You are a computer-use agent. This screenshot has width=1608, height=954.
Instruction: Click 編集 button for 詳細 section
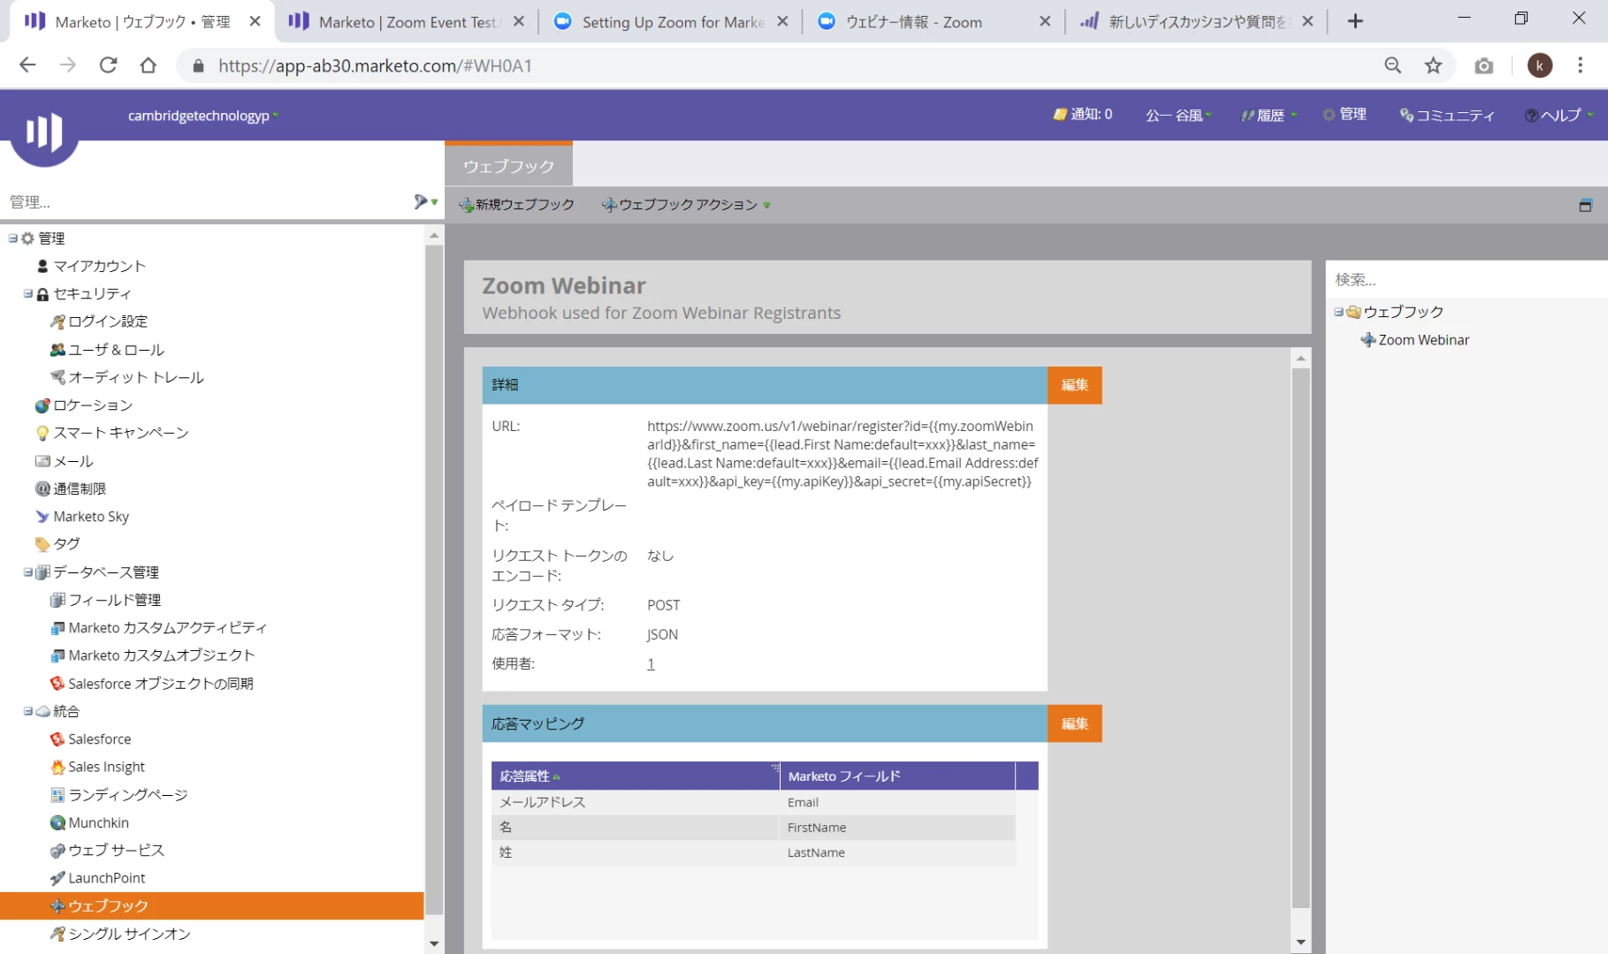(x=1074, y=385)
